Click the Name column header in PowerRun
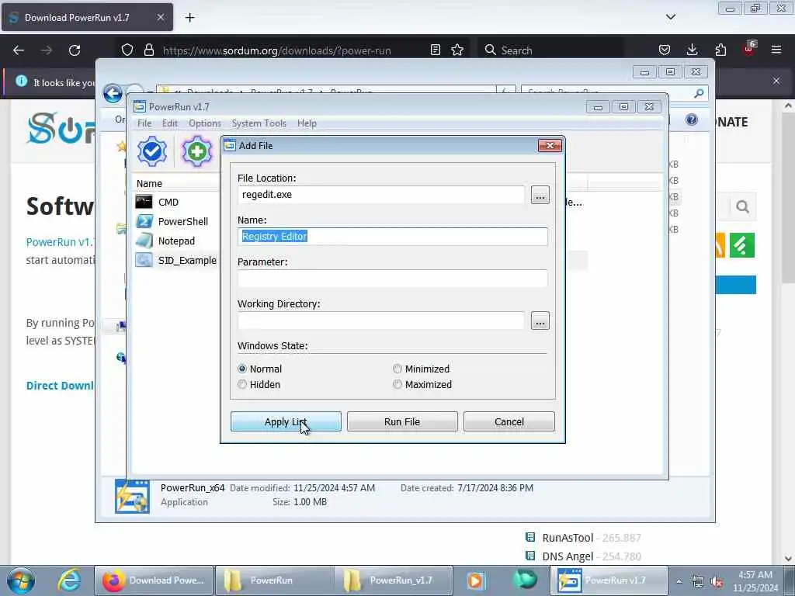Viewport: 795px width, 596px height. (x=149, y=183)
